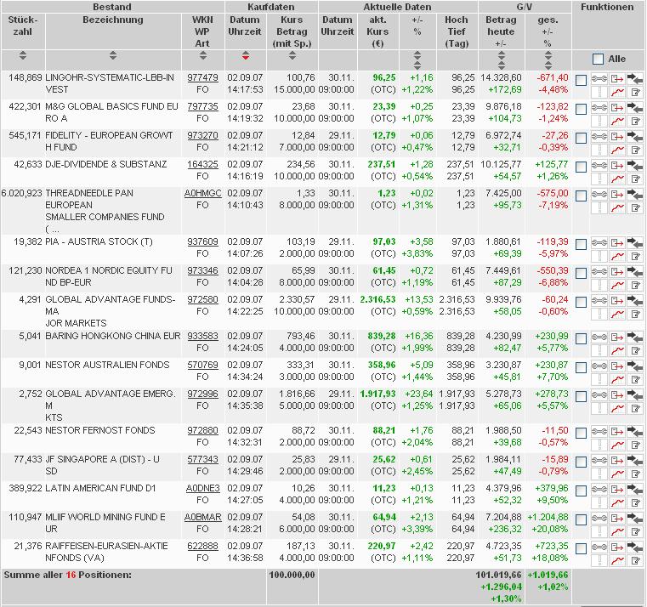The width and height of the screenshot is (647, 607).
Task: Click the trade arrows icon for MLIIF World Mining Fund
Action: pos(635,519)
